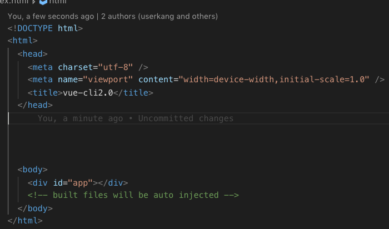Click the closing head tag
The height and width of the screenshot is (229, 389).
coord(35,105)
